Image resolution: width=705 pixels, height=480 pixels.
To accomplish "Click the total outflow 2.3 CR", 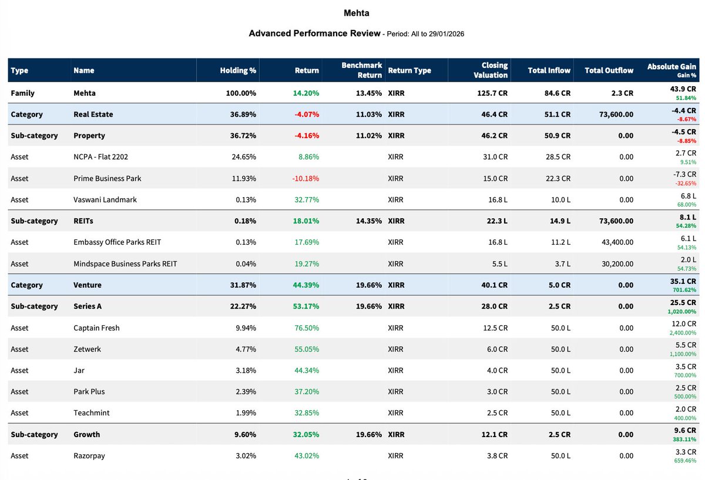I will [622, 93].
